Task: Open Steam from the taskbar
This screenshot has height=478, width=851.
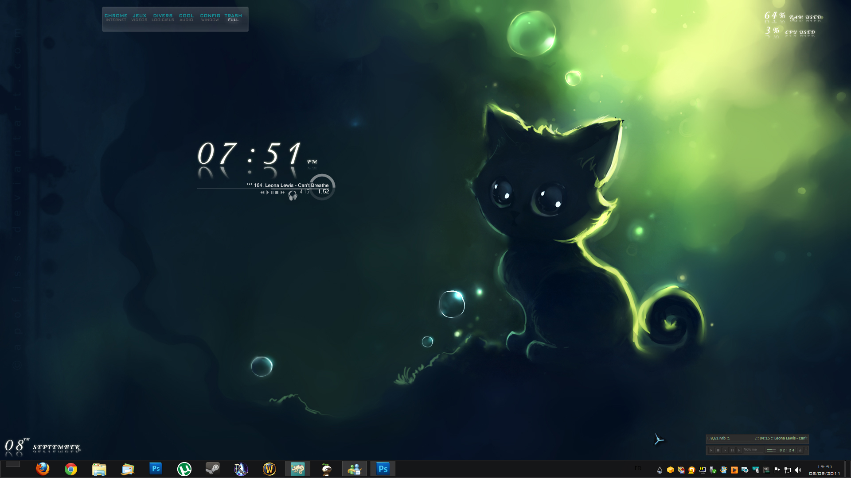Action: pos(213,469)
